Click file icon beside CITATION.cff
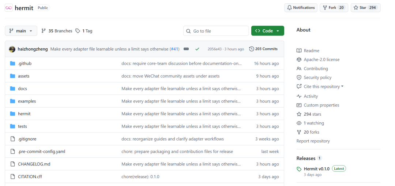The width and height of the screenshot is (395, 186). point(12,177)
